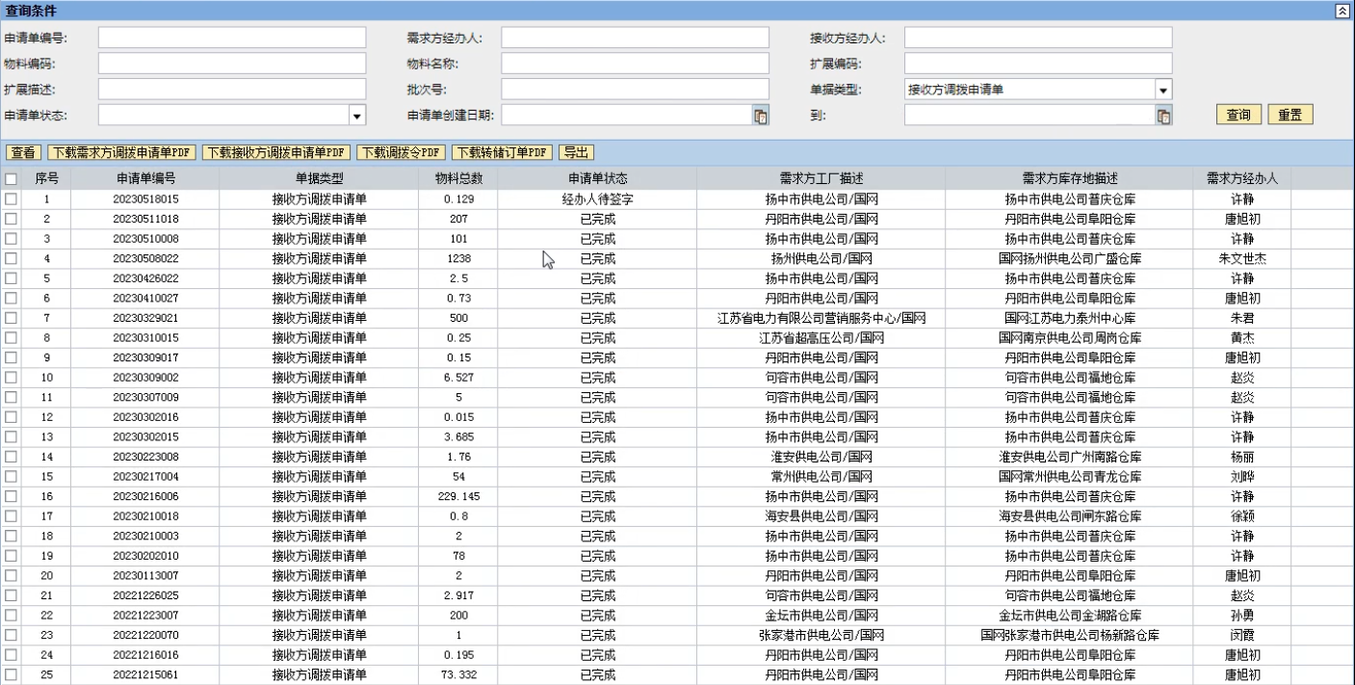Tick the checkbox for row 25
This screenshot has height=685, width=1355.
tap(11, 675)
